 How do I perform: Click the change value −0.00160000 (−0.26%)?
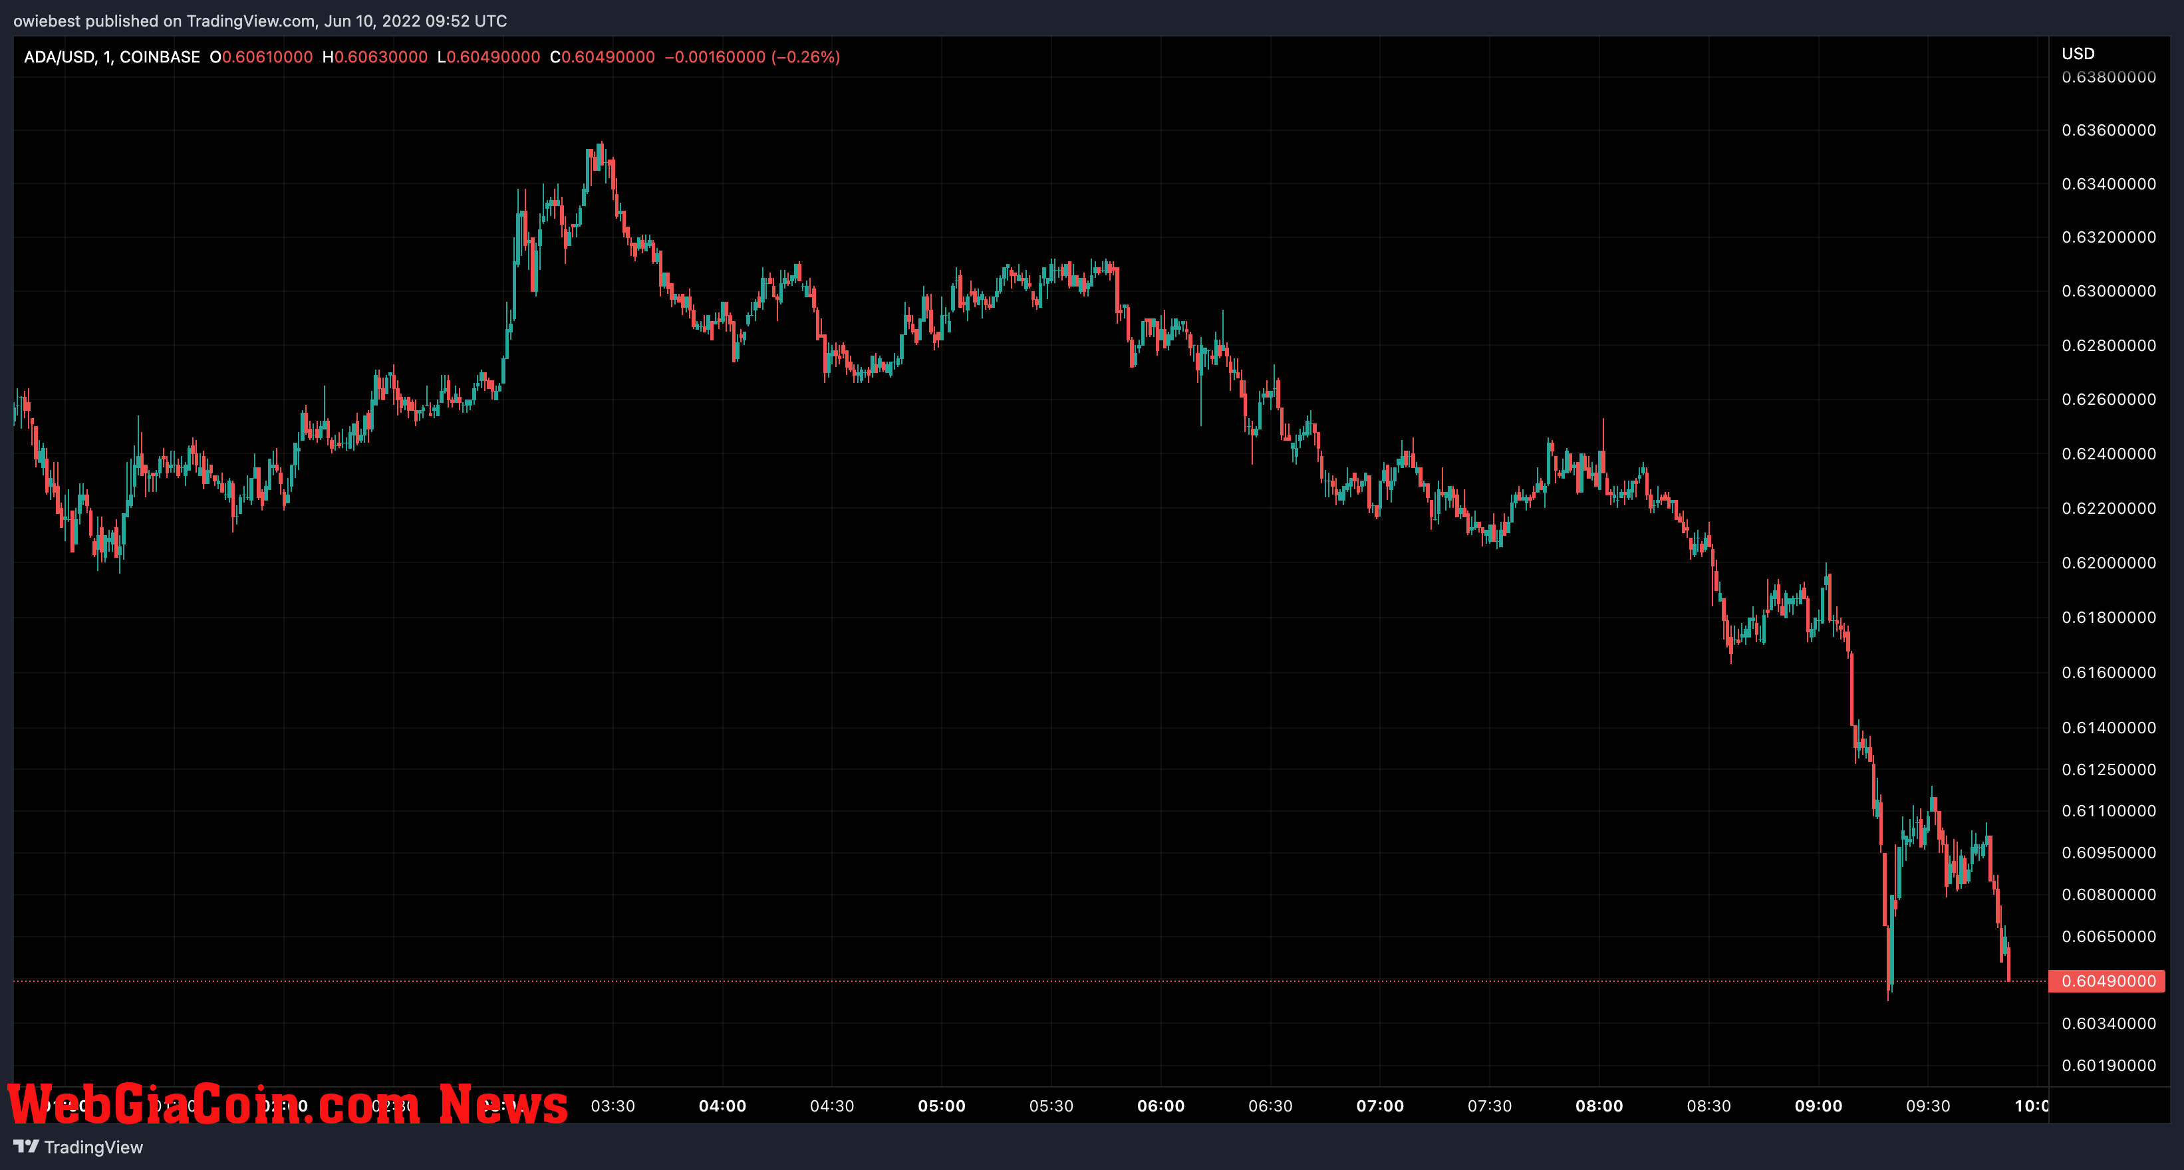[752, 57]
